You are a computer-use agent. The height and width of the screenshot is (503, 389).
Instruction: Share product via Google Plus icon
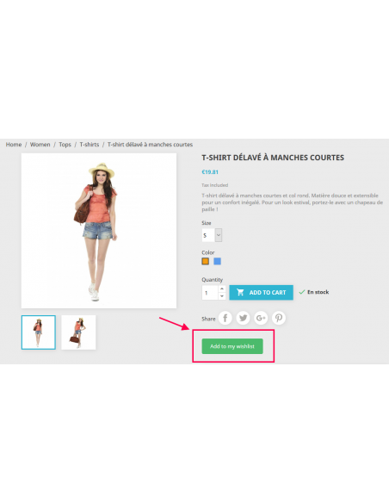click(x=261, y=318)
